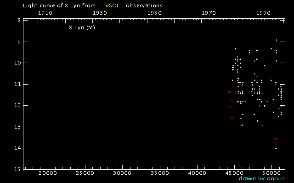Screen dimensions: 294x183
Task: Click the word "observations" in the title
Action: pyautogui.click(x=144, y=5)
